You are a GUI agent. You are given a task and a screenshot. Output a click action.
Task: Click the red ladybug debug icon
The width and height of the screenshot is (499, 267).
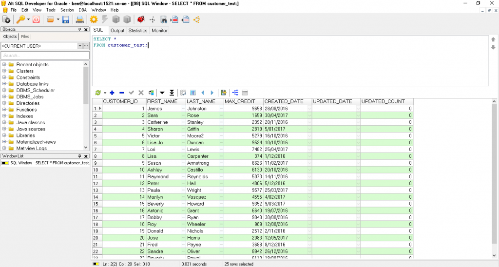pos(141,19)
